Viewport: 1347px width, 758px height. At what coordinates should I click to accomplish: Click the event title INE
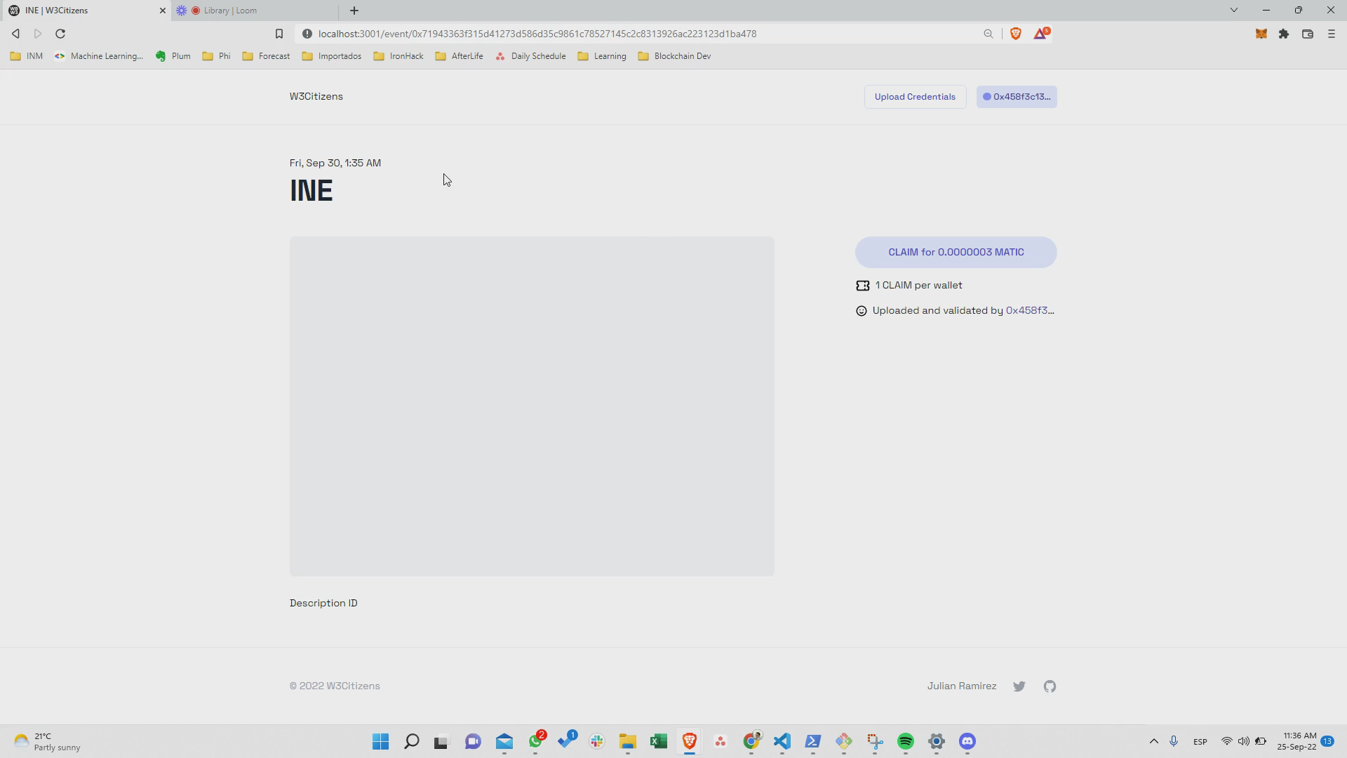(x=311, y=191)
